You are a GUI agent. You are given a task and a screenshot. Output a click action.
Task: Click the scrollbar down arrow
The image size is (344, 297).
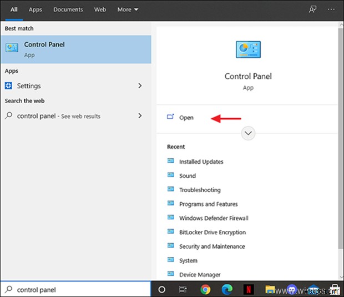(x=341, y=277)
